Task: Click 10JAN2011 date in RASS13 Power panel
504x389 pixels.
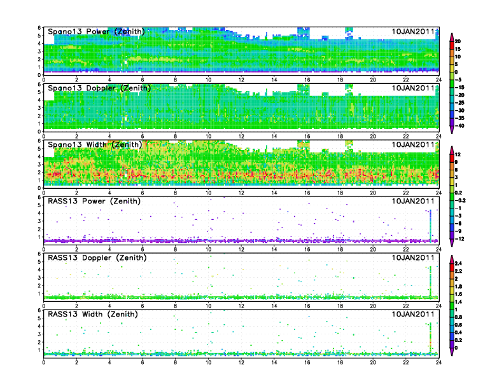Action: point(413,201)
